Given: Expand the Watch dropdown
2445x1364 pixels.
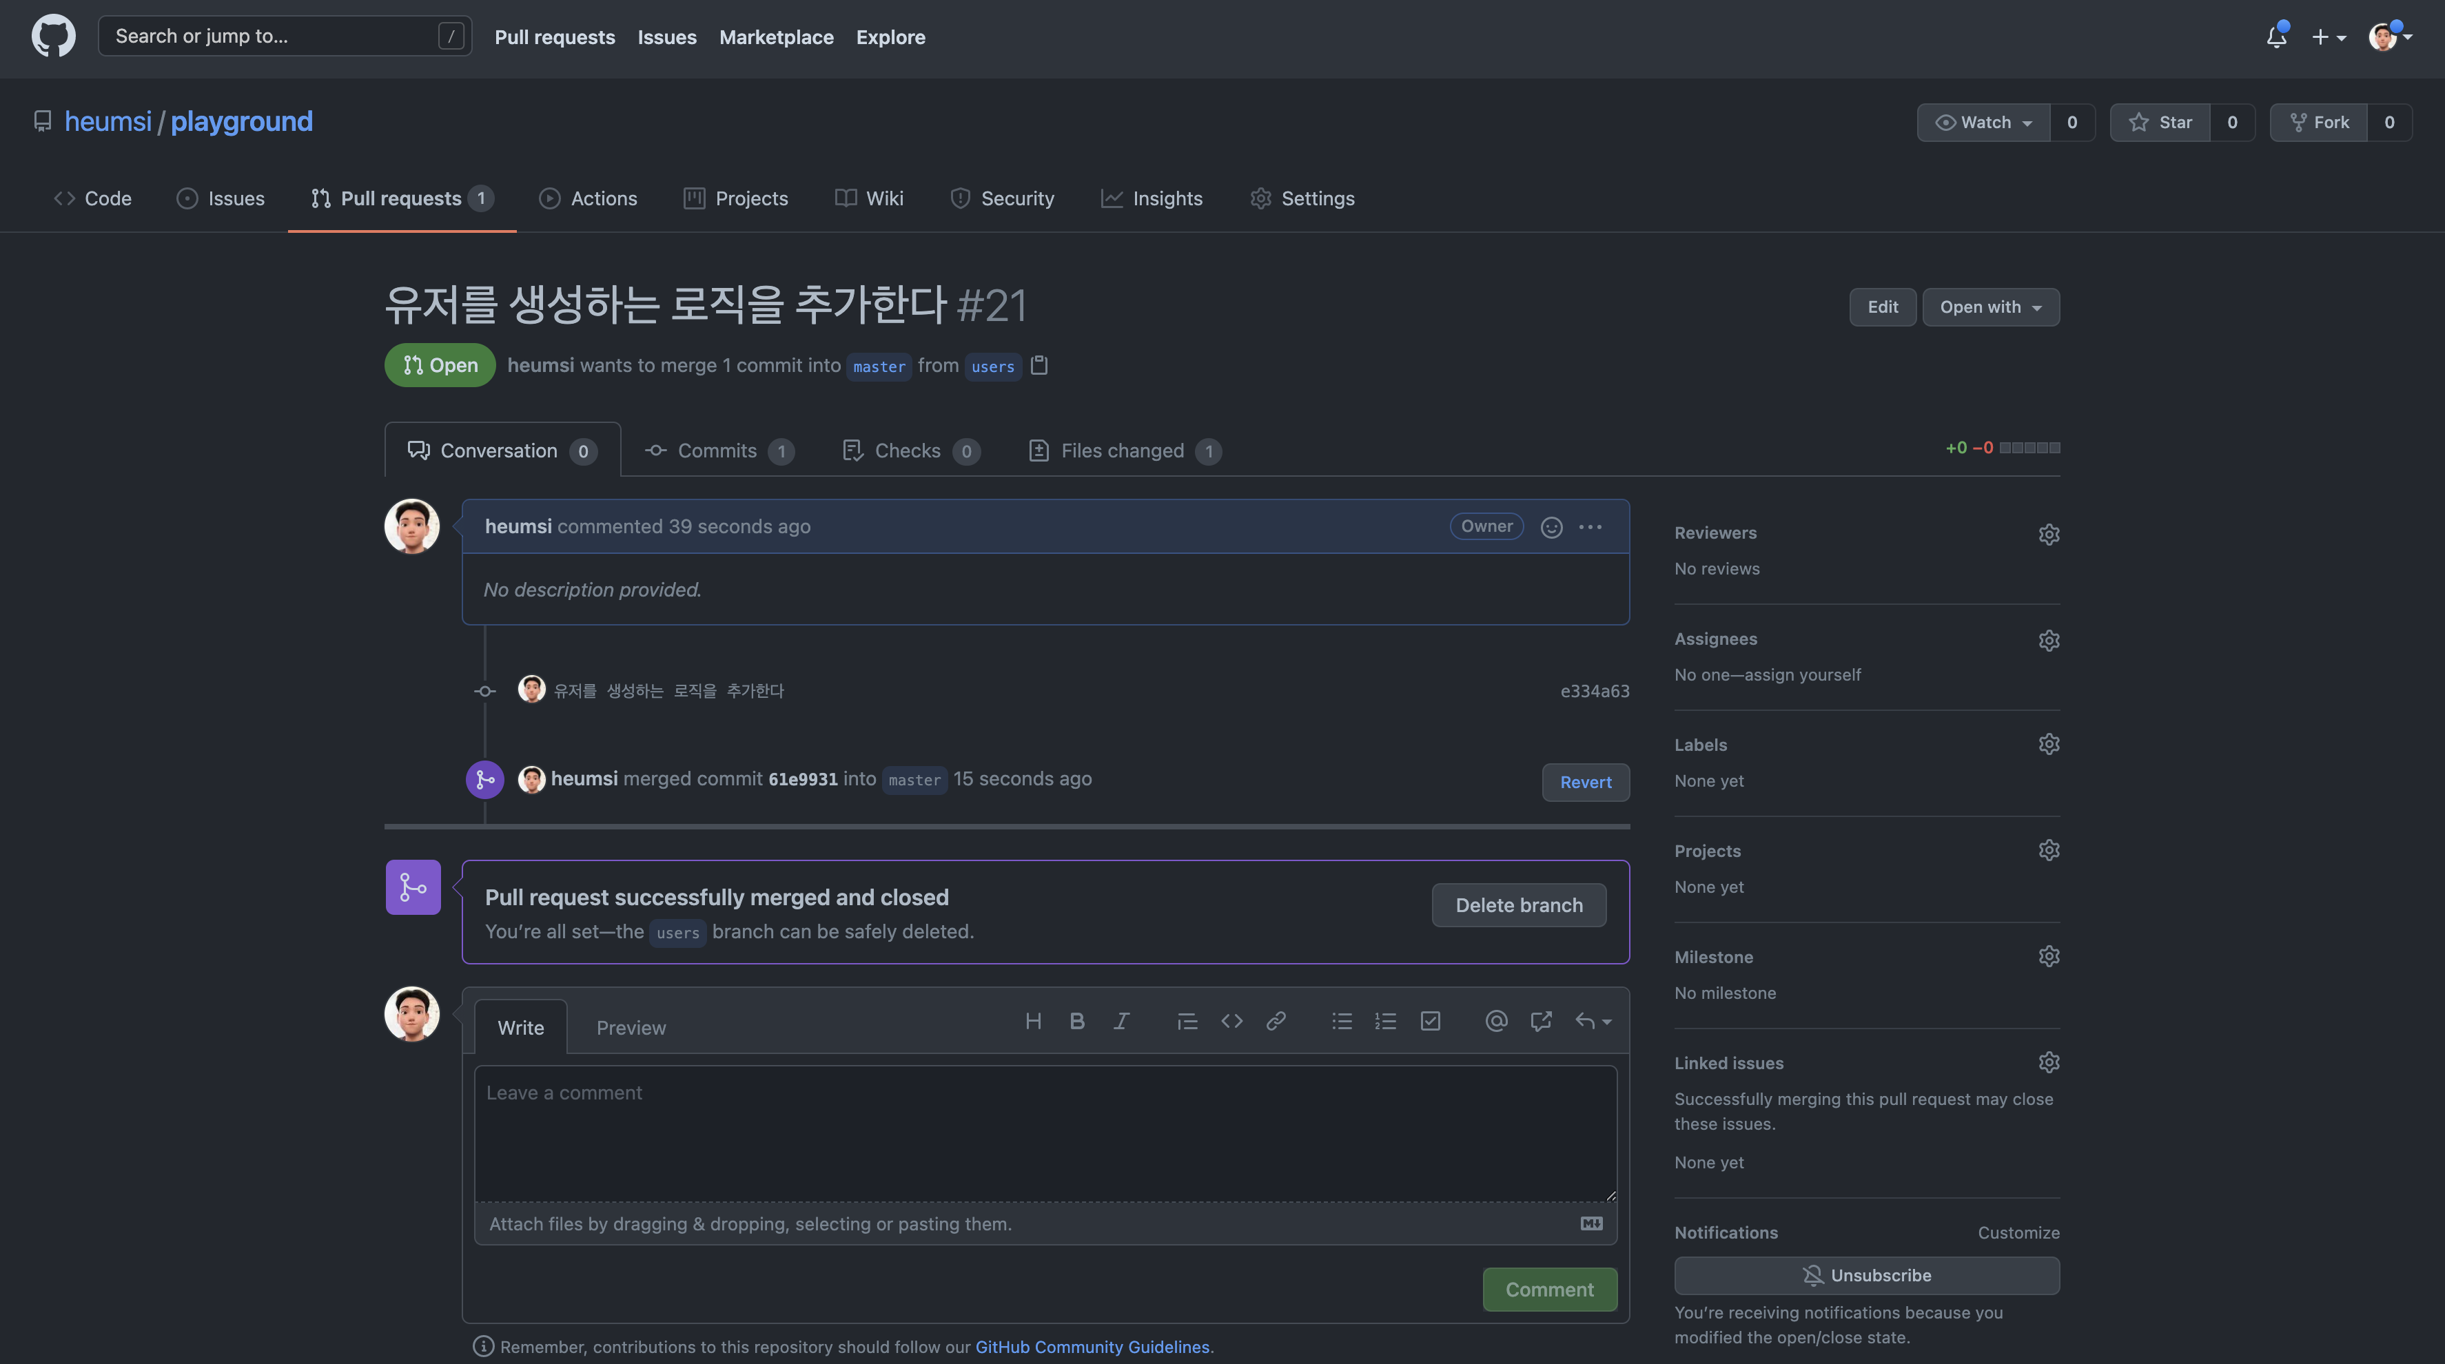Looking at the screenshot, I should click(x=1983, y=123).
